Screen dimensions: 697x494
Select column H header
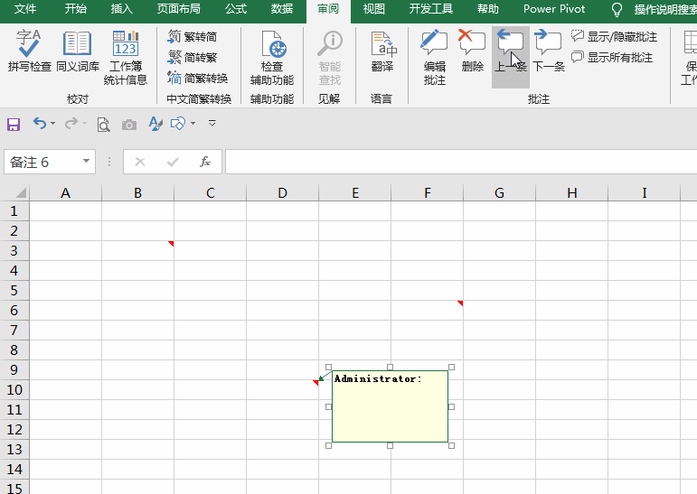pos(571,192)
